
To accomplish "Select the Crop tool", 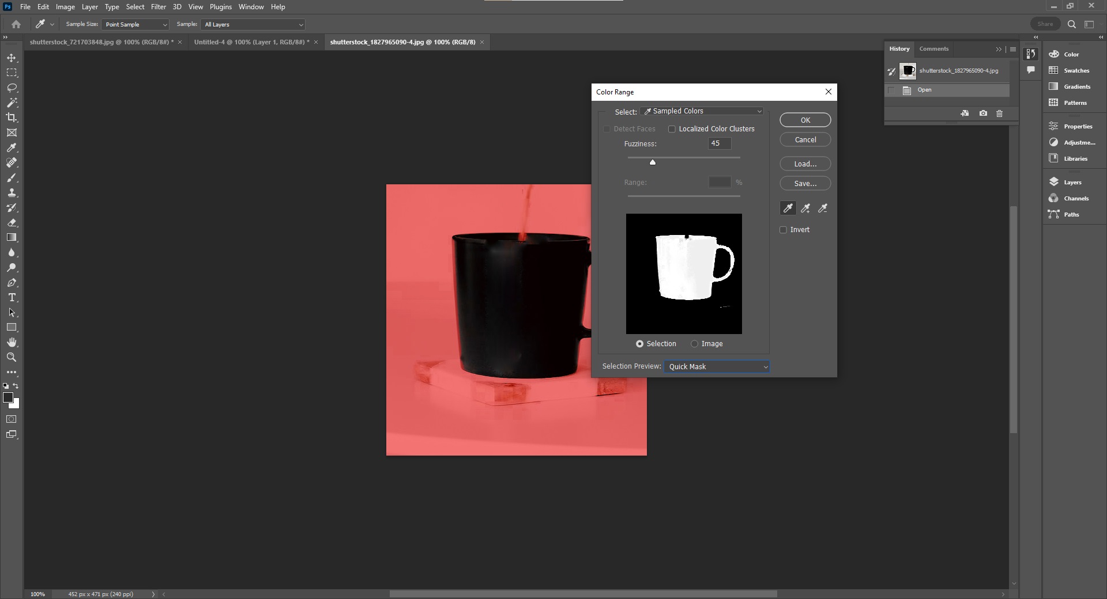I will pyautogui.click(x=12, y=117).
